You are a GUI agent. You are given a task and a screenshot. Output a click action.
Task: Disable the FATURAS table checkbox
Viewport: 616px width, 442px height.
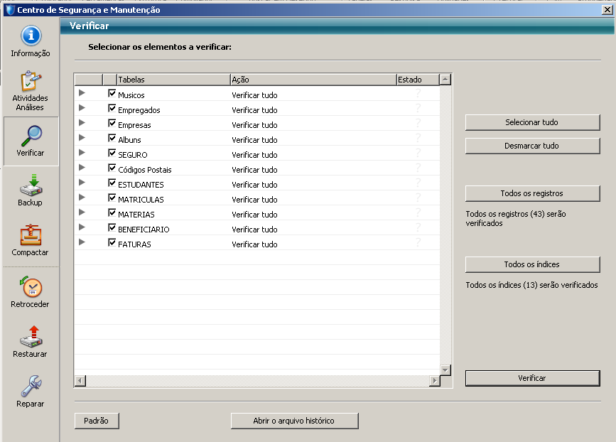click(112, 243)
